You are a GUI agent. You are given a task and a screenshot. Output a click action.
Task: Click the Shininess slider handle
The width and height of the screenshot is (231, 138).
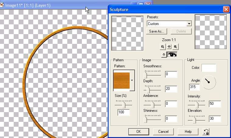[x=145, y=120]
